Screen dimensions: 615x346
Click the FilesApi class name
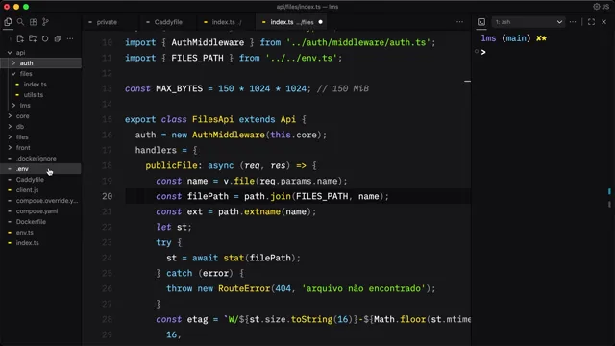pos(212,119)
